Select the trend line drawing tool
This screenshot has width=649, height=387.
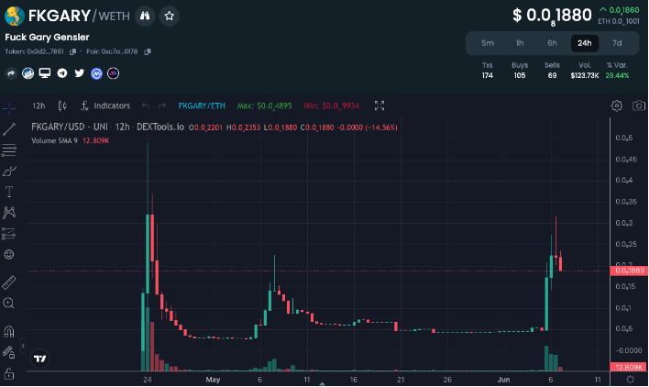tap(9, 129)
